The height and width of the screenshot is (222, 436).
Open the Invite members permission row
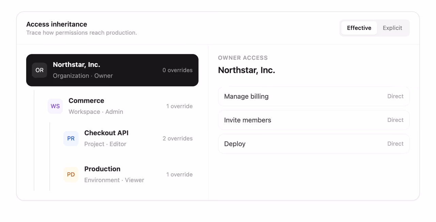pos(314,120)
